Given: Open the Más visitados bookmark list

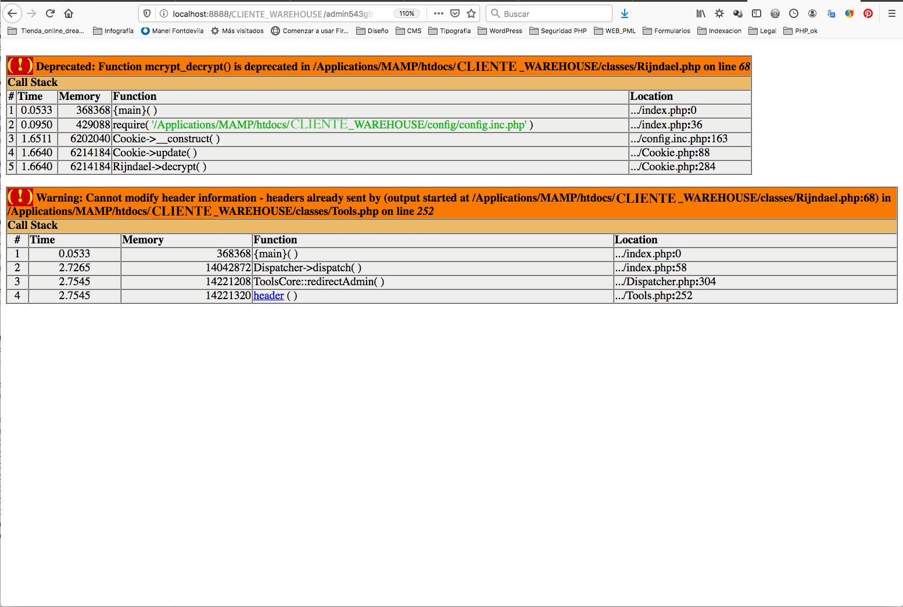Looking at the screenshot, I should pos(237,31).
